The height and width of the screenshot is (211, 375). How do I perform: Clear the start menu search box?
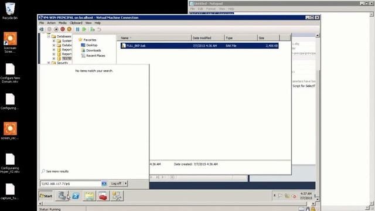pos(104,183)
